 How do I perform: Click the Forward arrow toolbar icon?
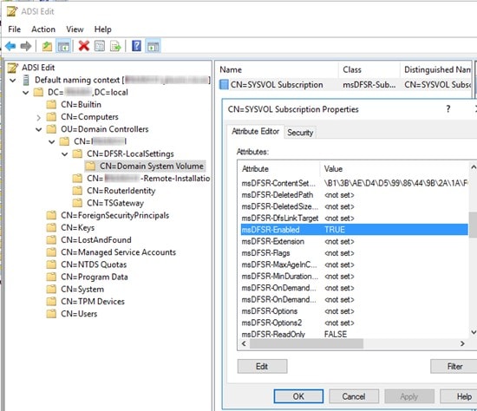pos(26,46)
